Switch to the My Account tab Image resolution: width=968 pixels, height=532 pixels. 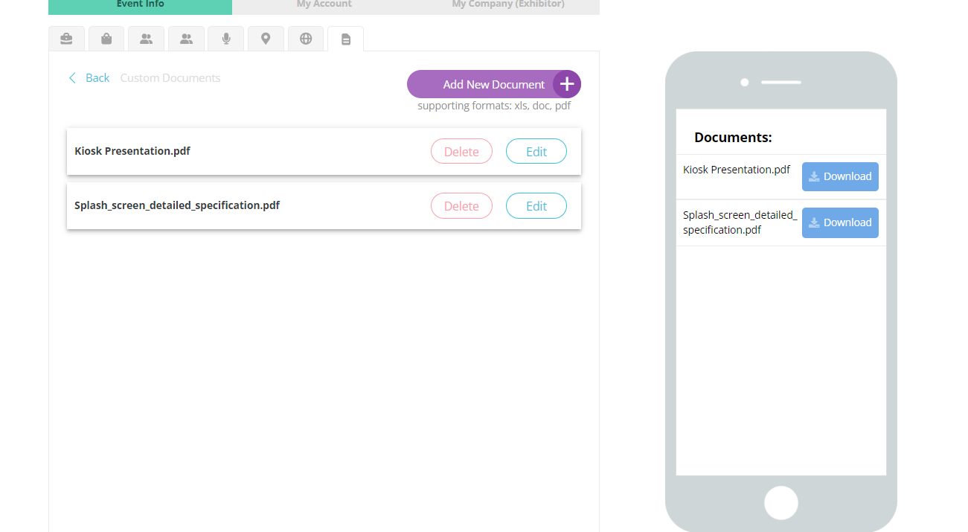pyautogui.click(x=324, y=5)
